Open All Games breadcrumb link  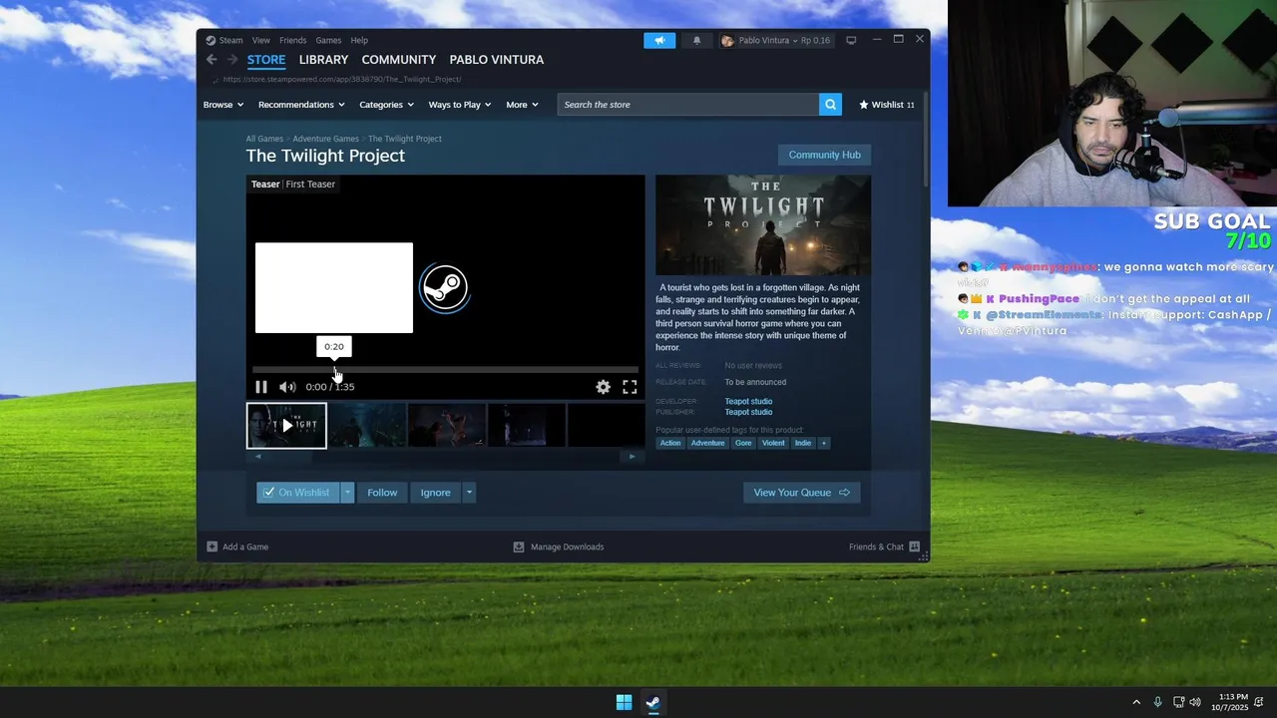pos(264,139)
